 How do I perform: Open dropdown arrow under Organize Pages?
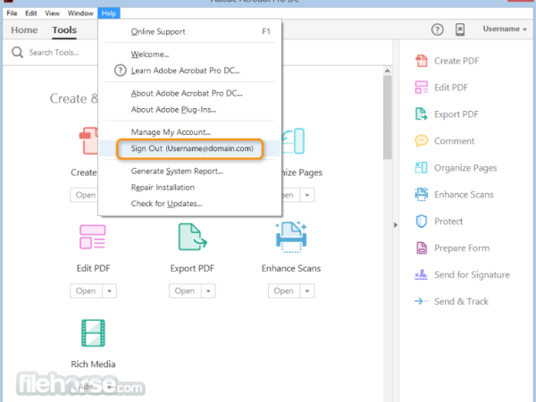click(307, 195)
